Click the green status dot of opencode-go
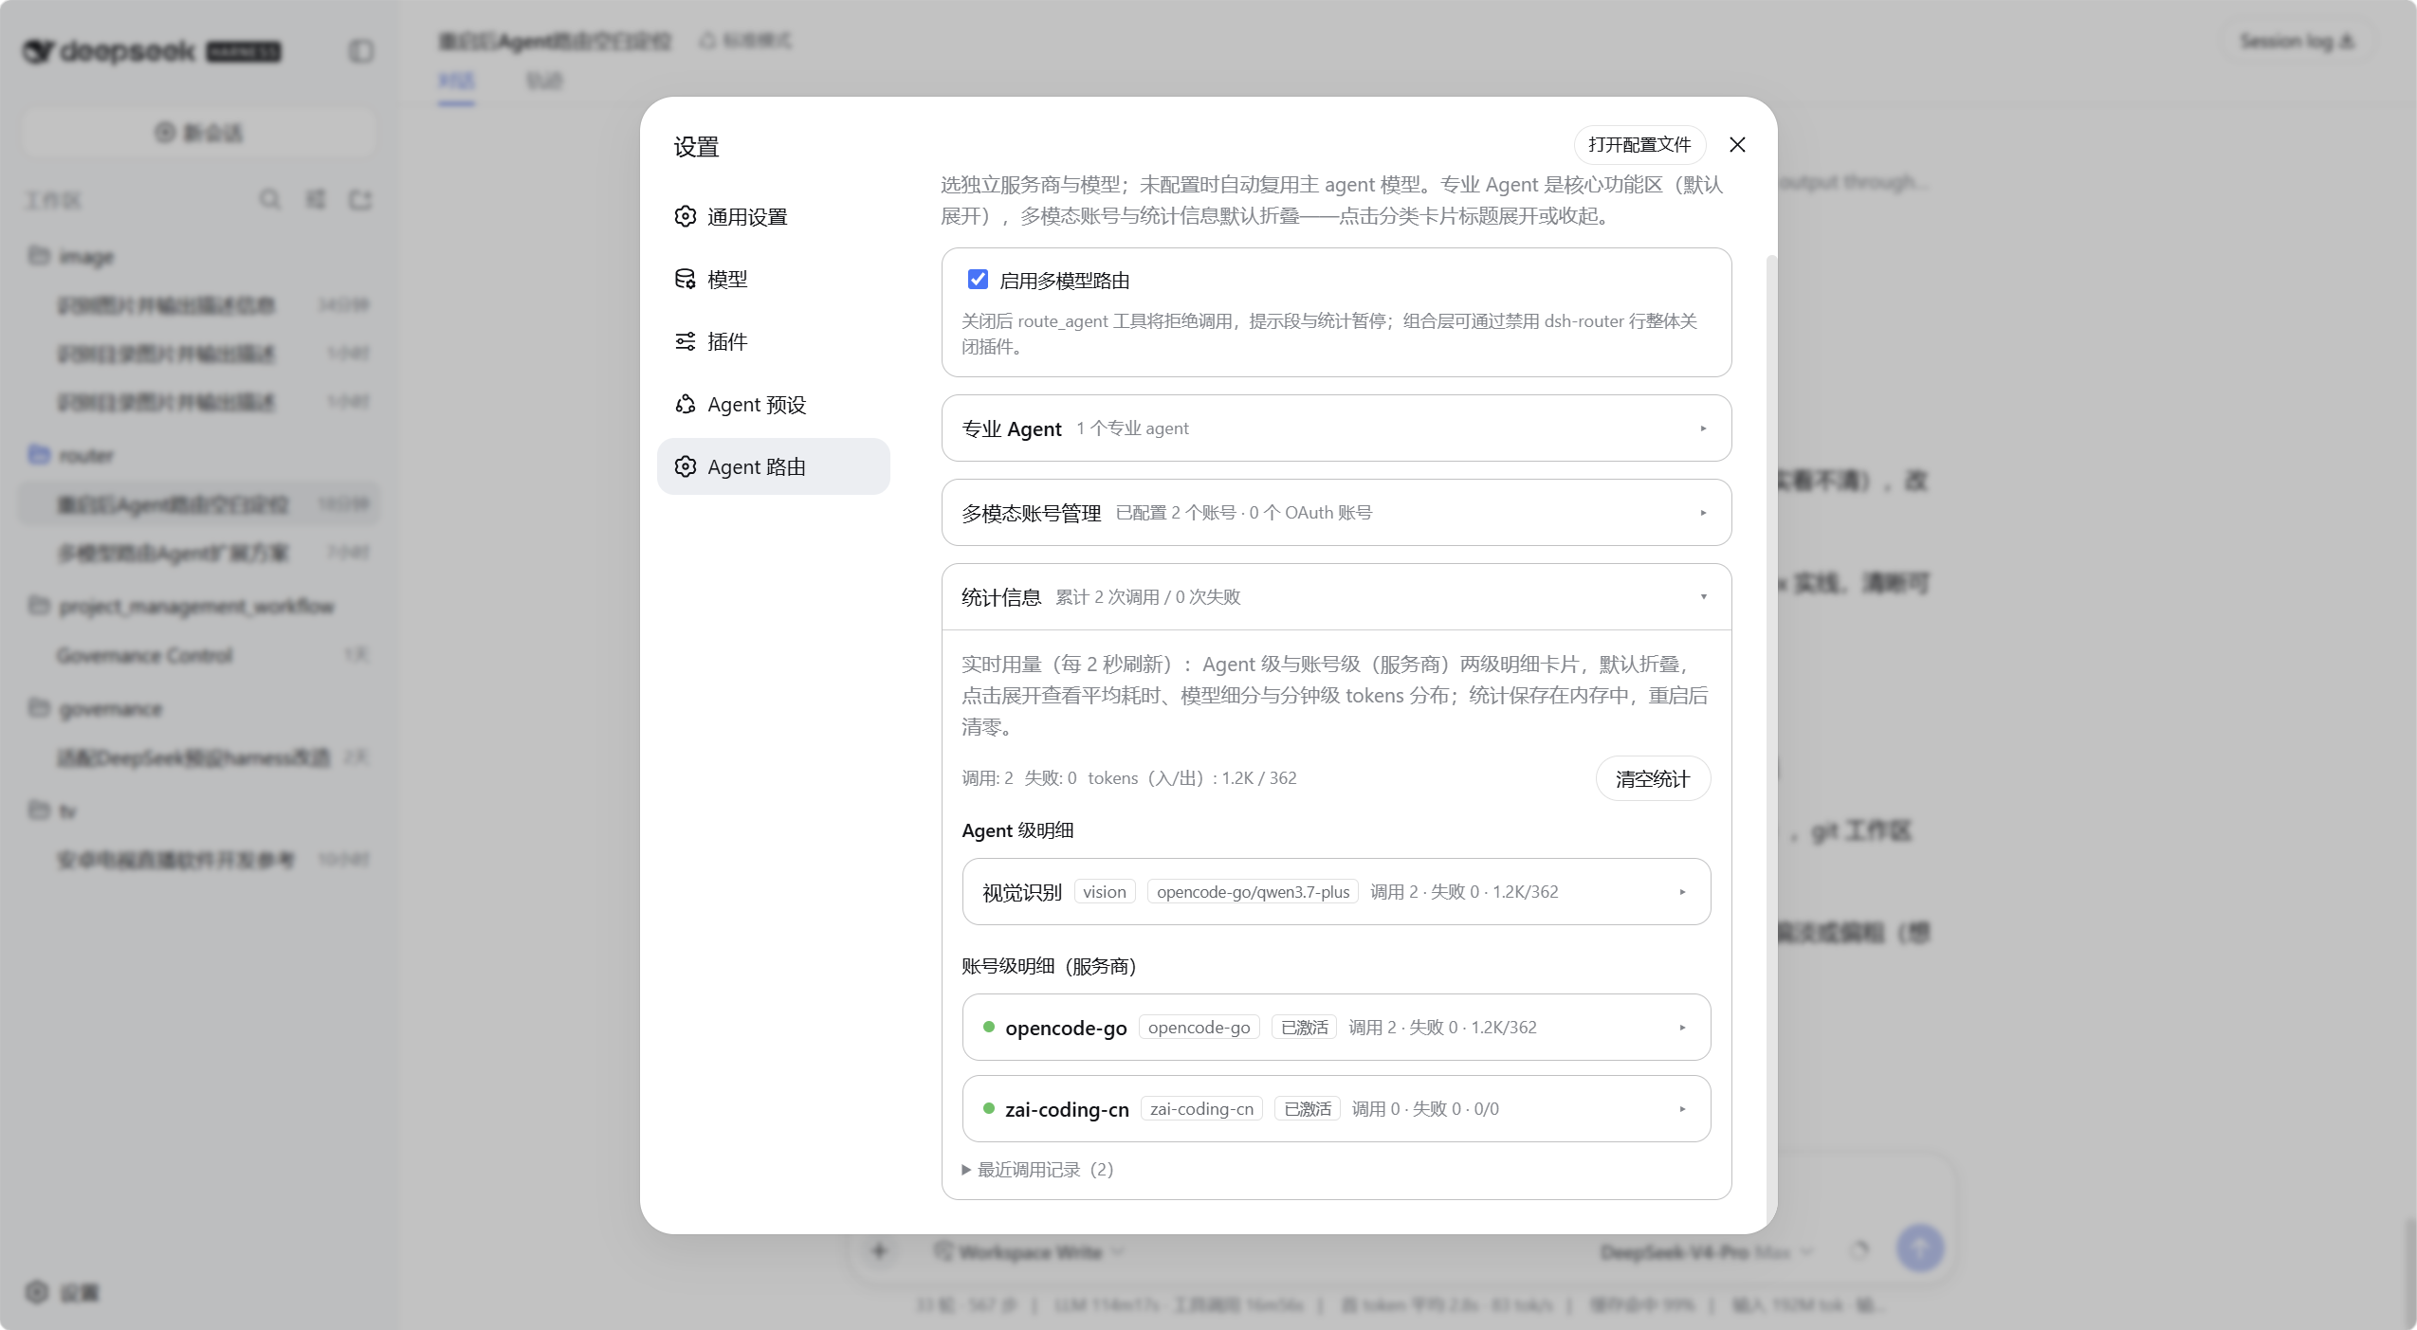This screenshot has width=2417, height=1330. tap(989, 1027)
